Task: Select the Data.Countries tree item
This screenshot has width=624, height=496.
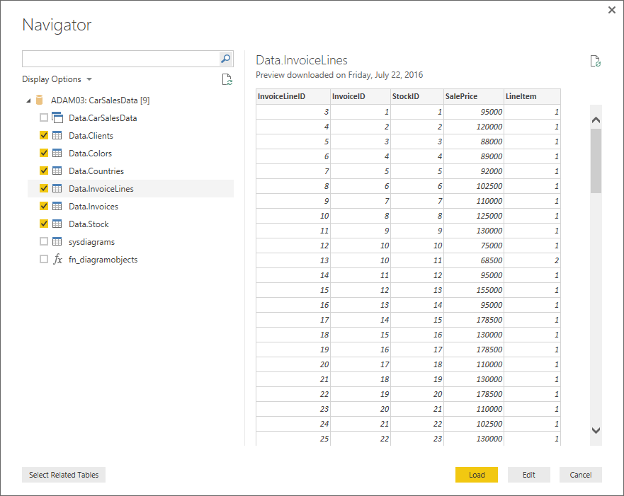Action: click(96, 171)
